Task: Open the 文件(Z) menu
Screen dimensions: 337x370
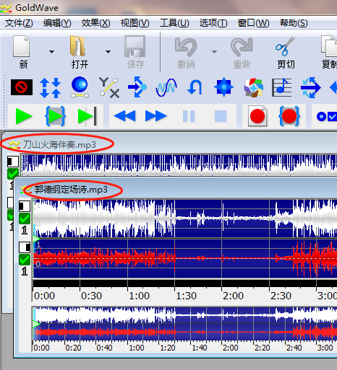Action: (x=19, y=23)
